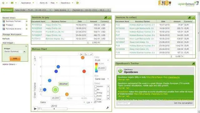Click Product icon in Recent Views
This screenshot has height=113, width=200.
tap(4, 25)
